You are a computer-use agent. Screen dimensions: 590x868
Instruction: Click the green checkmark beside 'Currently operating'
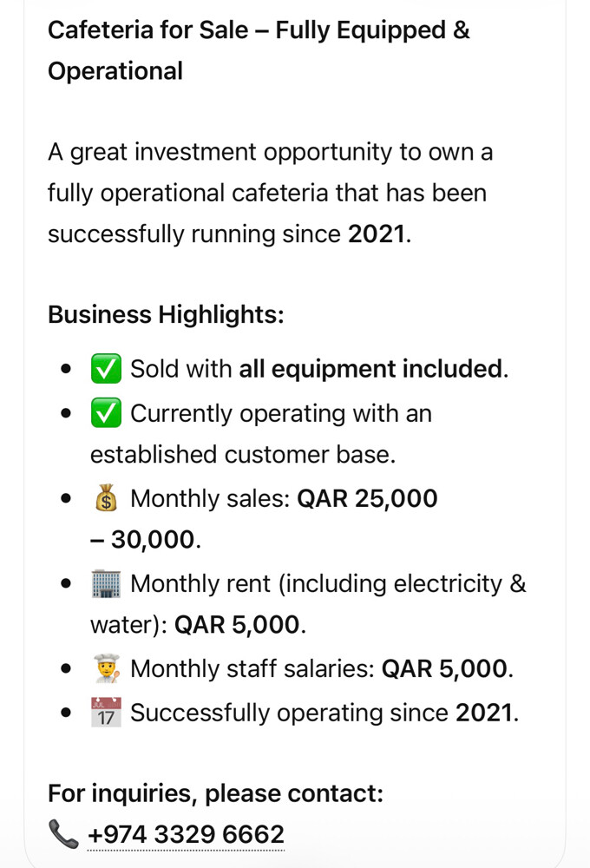(x=106, y=413)
